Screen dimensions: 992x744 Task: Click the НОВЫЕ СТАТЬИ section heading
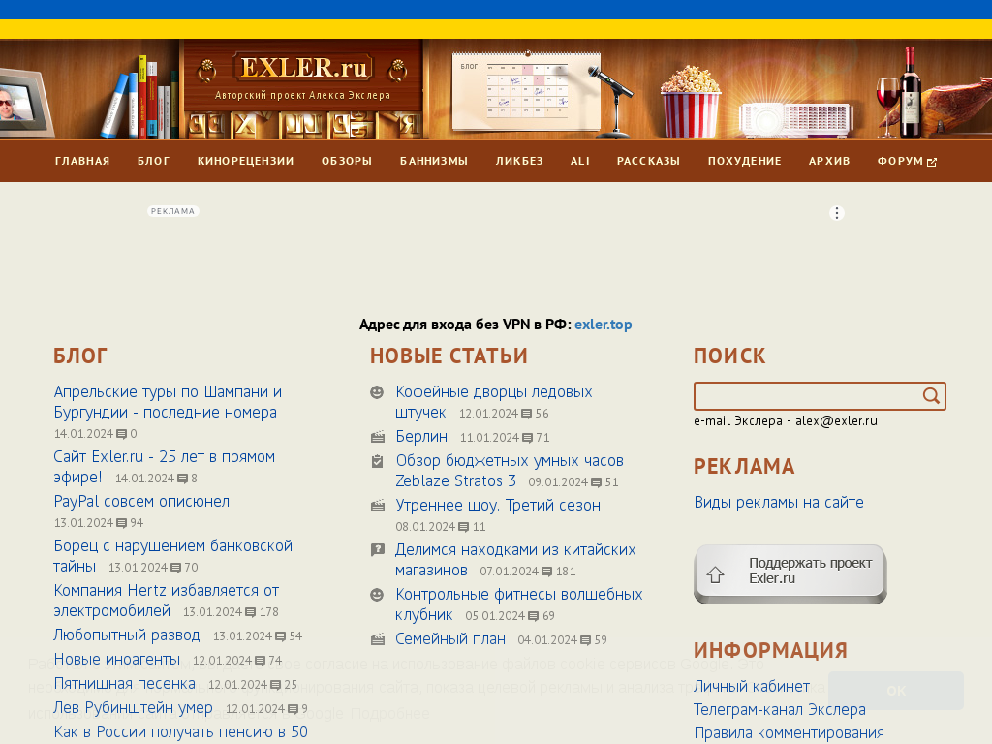coord(449,356)
